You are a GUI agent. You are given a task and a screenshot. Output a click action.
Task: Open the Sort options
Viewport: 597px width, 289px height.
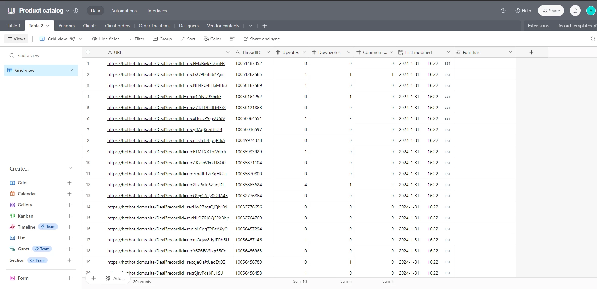tap(188, 39)
